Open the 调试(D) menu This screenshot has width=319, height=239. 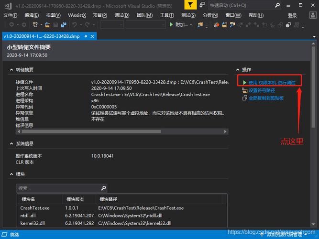tap(122, 15)
